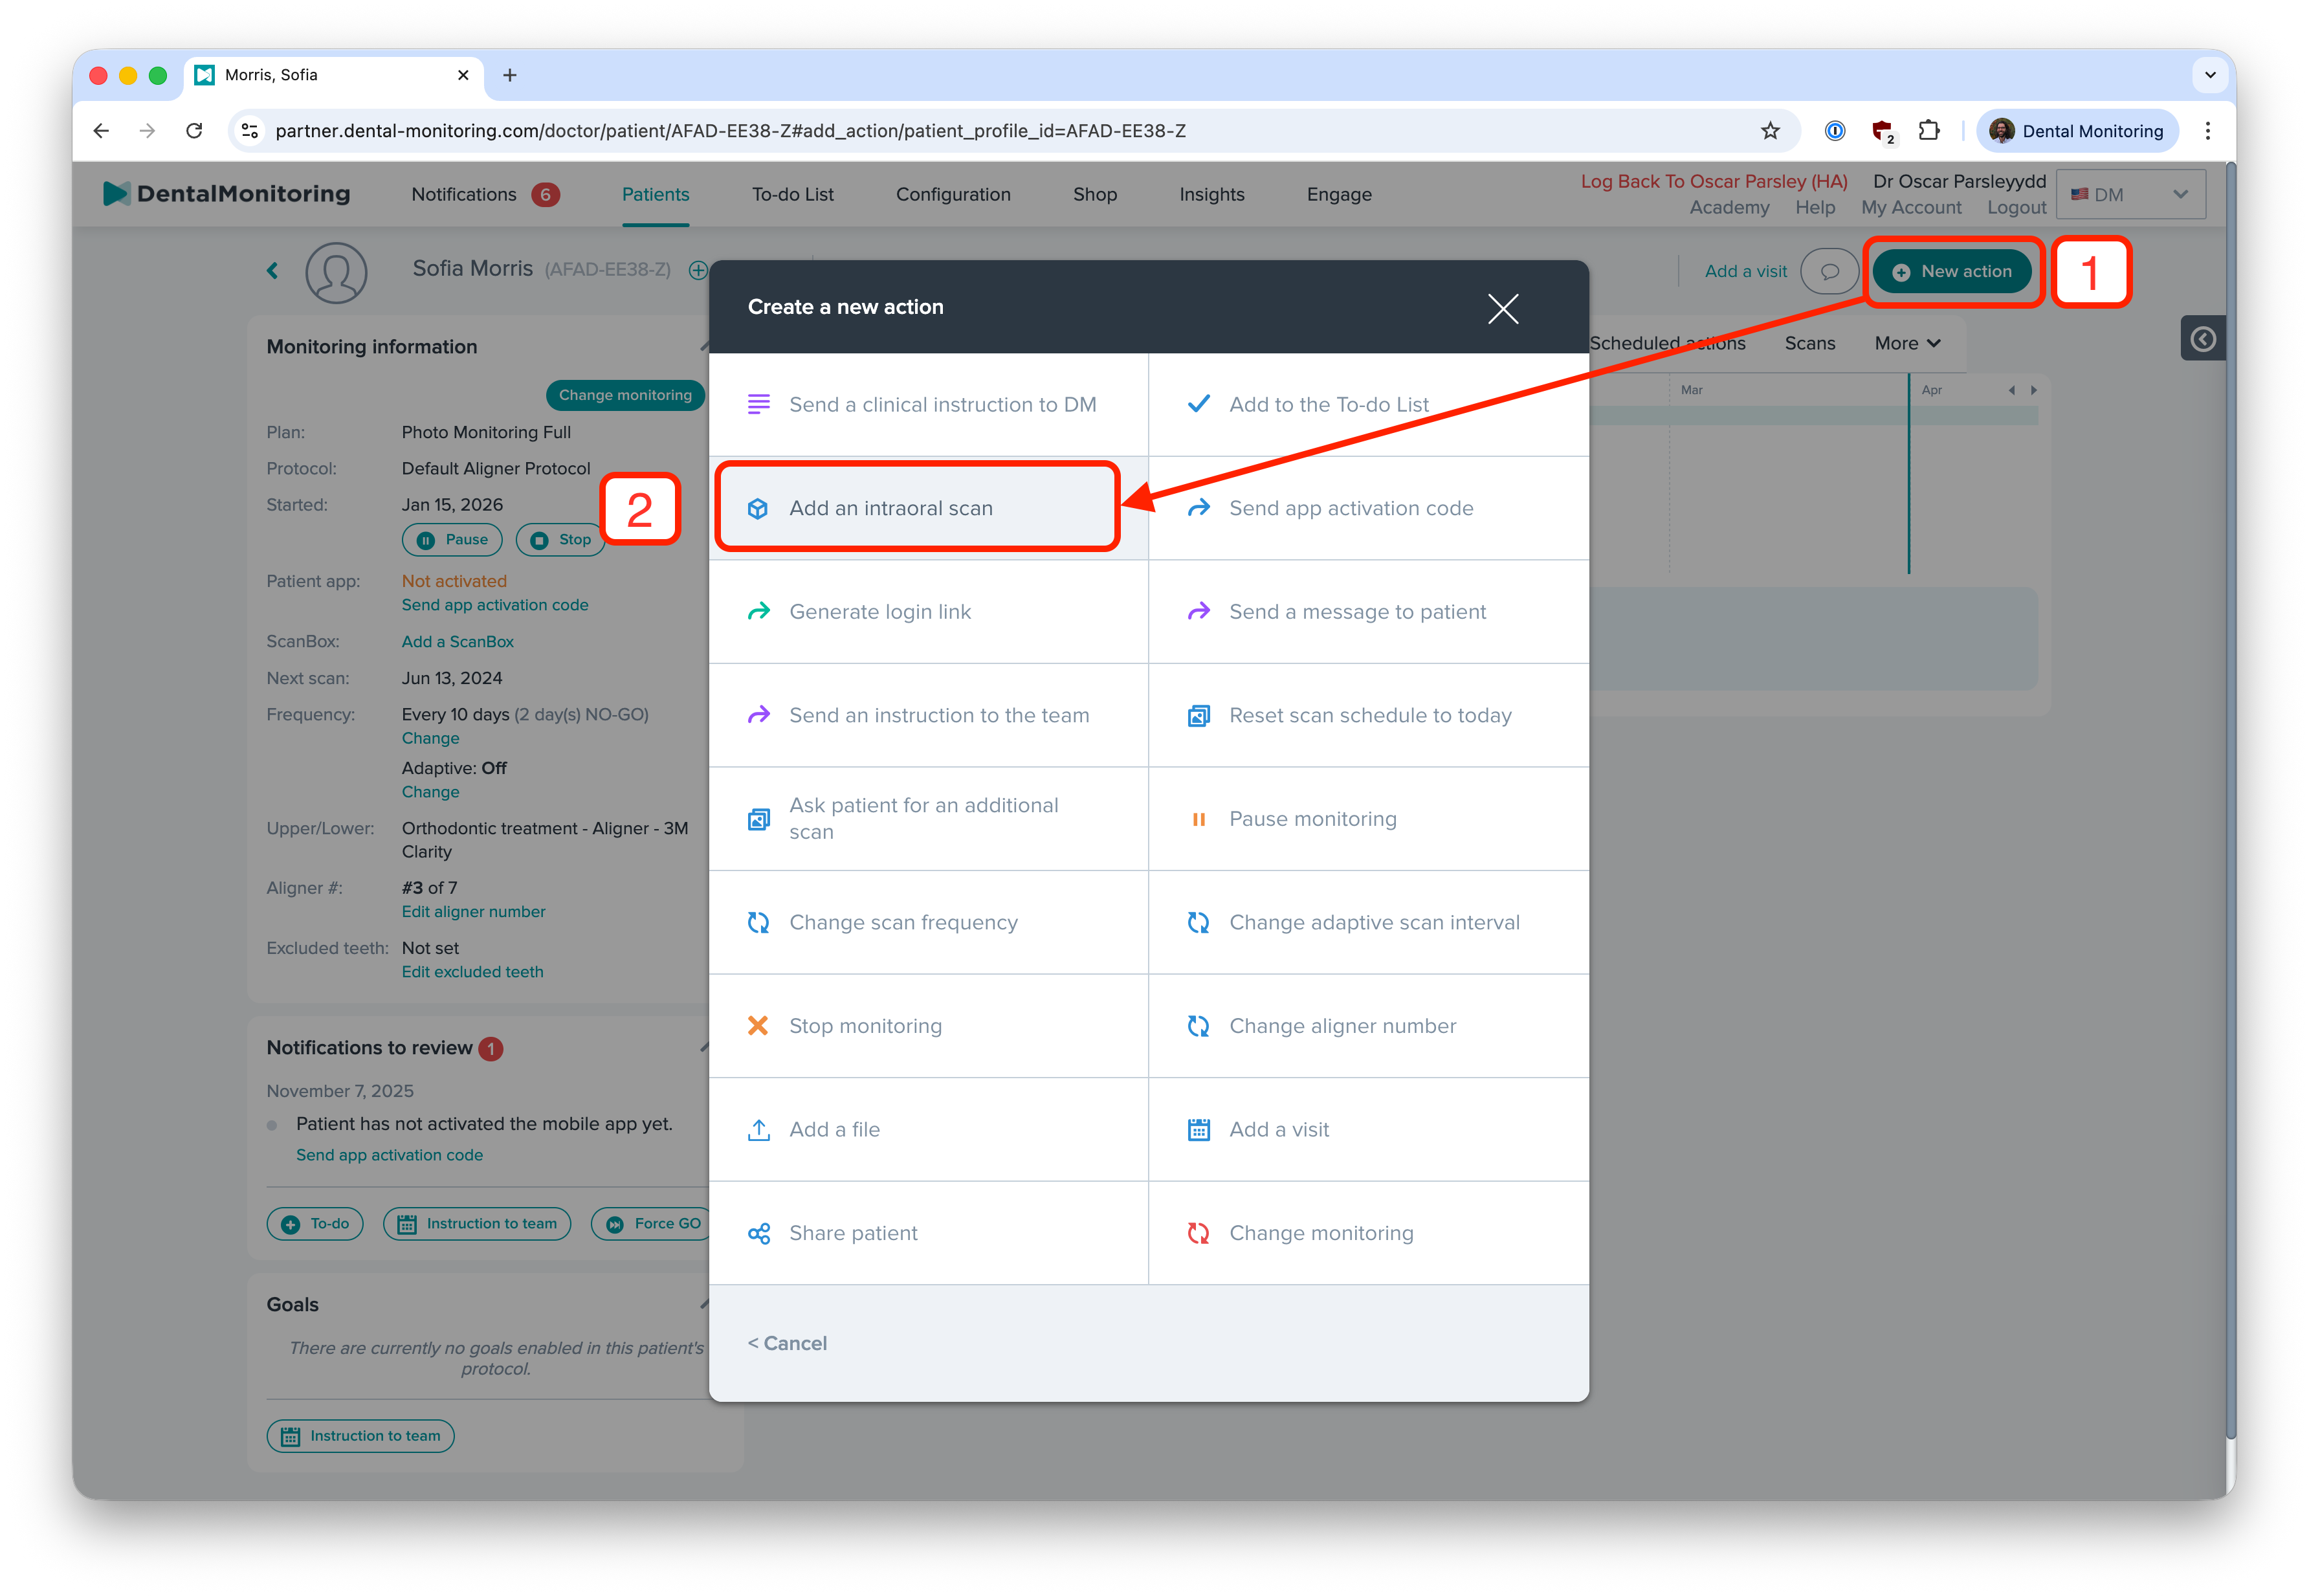Click the Share patient icon
The width and height of the screenshot is (2309, 1596).
pos(759,1233)
